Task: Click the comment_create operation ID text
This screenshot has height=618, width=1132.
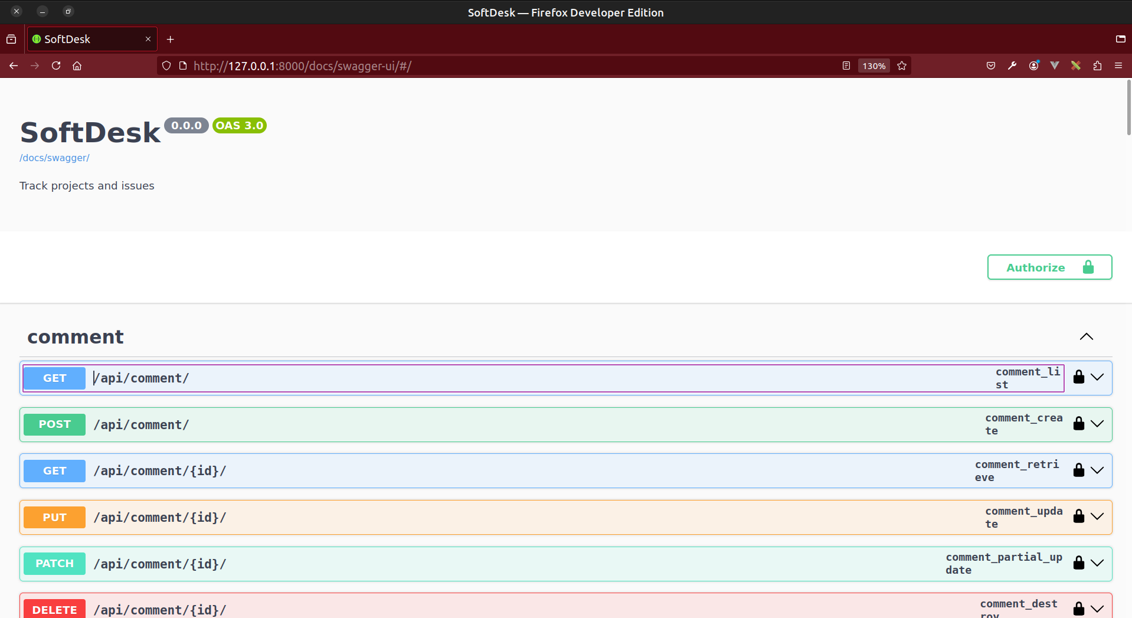Action: click(x=1024, y=424)
